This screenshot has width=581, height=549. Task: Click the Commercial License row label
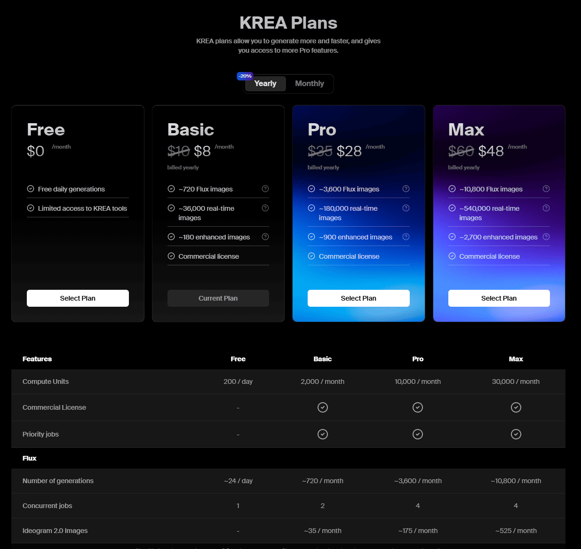click(54, 407)
